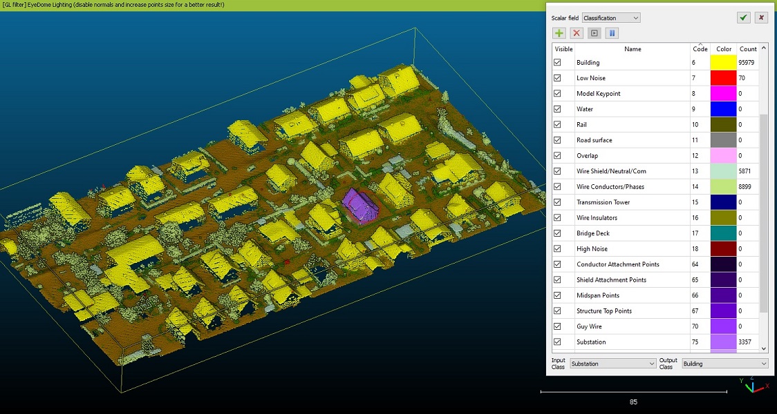Select the Structure Top Points row
Image resolution: width=777 pixels, height=414 pixels.
tap(656, 310)
